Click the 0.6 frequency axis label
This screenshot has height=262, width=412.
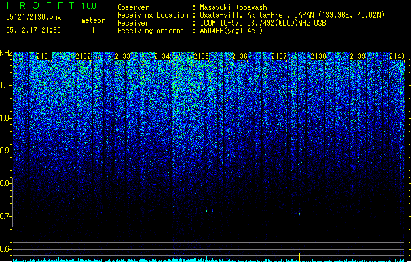tap(5, 249)
